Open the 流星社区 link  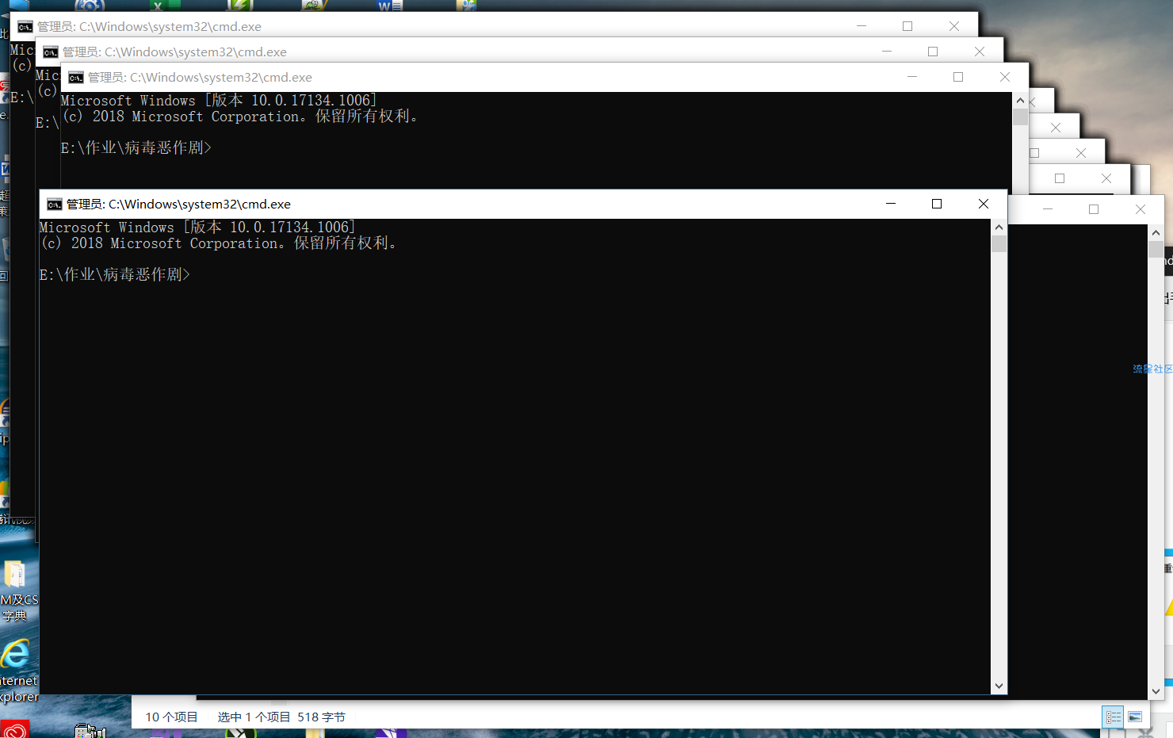[x=1152, y=369]
